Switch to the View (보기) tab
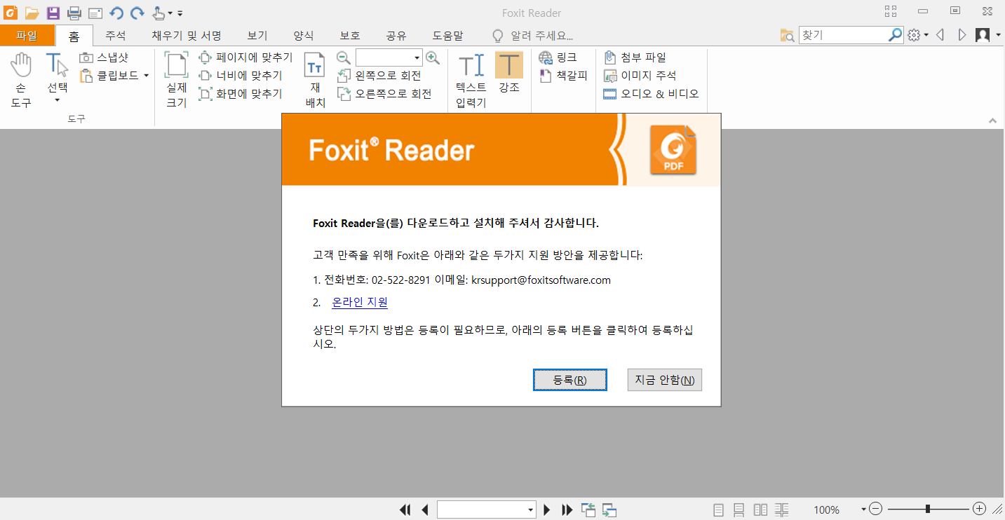1005x520 pixels. tap(257, 36)
